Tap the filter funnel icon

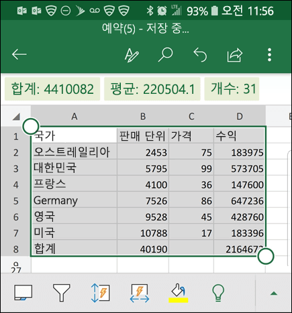tap(62, 293)
